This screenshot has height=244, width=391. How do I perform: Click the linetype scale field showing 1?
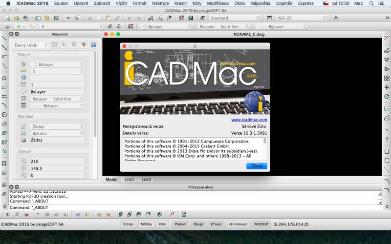click(x=57, y=84)
